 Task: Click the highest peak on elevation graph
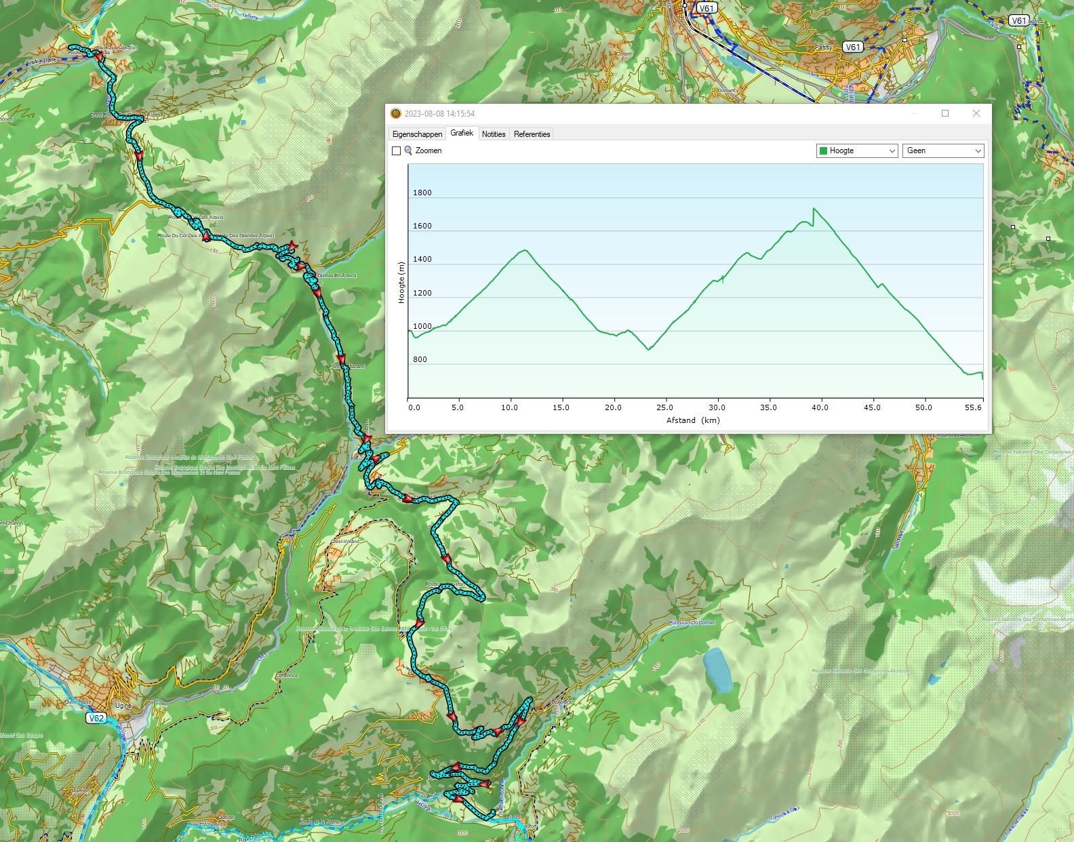pyautogui.click(x=814, y=209)
